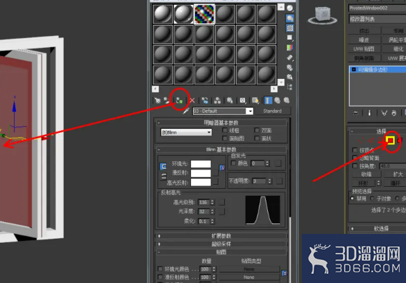406x283 pixels.
Task: Click the Sample UV Tiling icon
Action: tap(289, 37)
